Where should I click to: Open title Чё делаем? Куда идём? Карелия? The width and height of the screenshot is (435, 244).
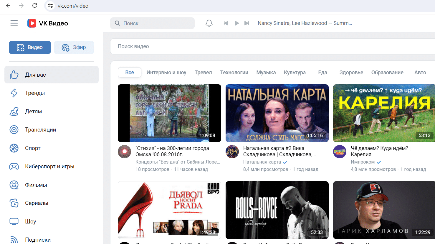(381, 151)
